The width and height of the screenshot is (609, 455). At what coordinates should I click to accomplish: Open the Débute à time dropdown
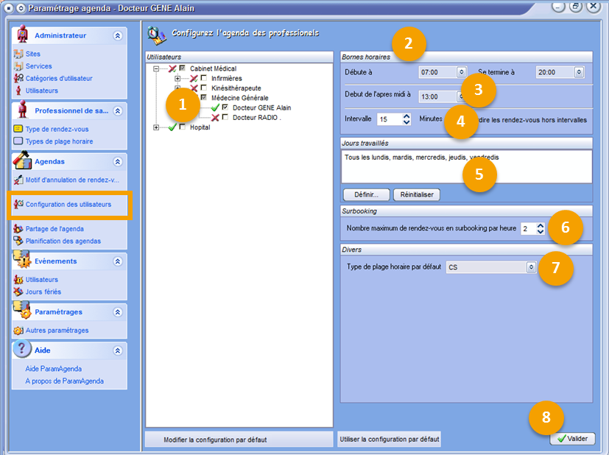pyautogui.click(x=461, y=72)
